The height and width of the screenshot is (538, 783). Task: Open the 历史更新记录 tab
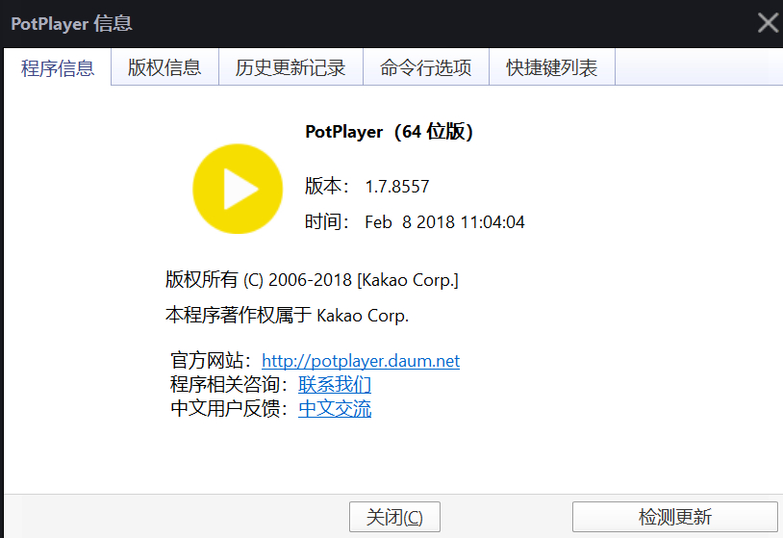click(290, 67)
